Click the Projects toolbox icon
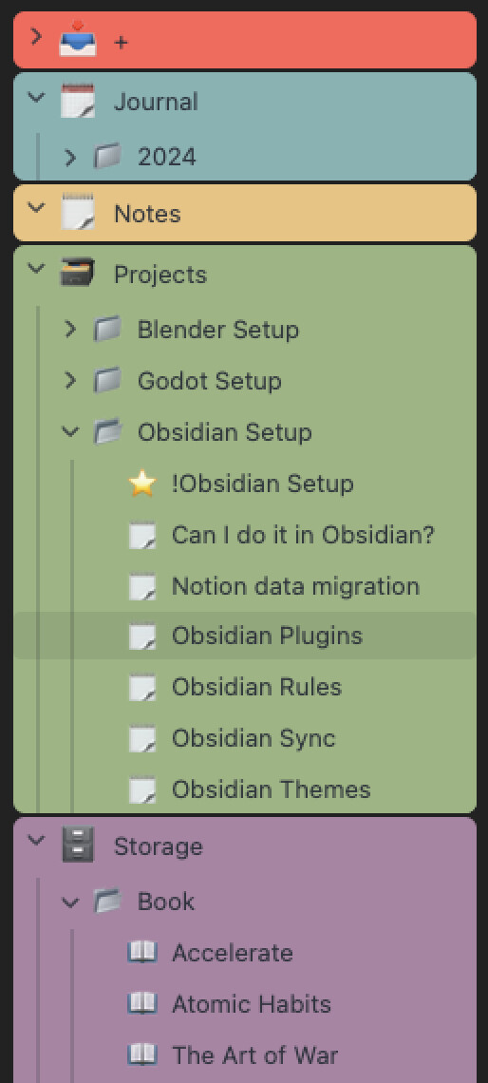488x1083 pixels. (x=77, y=273)
